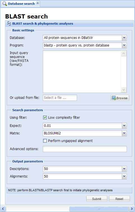
Task: Expand the Program dropdown arrow
Action: 124,45
